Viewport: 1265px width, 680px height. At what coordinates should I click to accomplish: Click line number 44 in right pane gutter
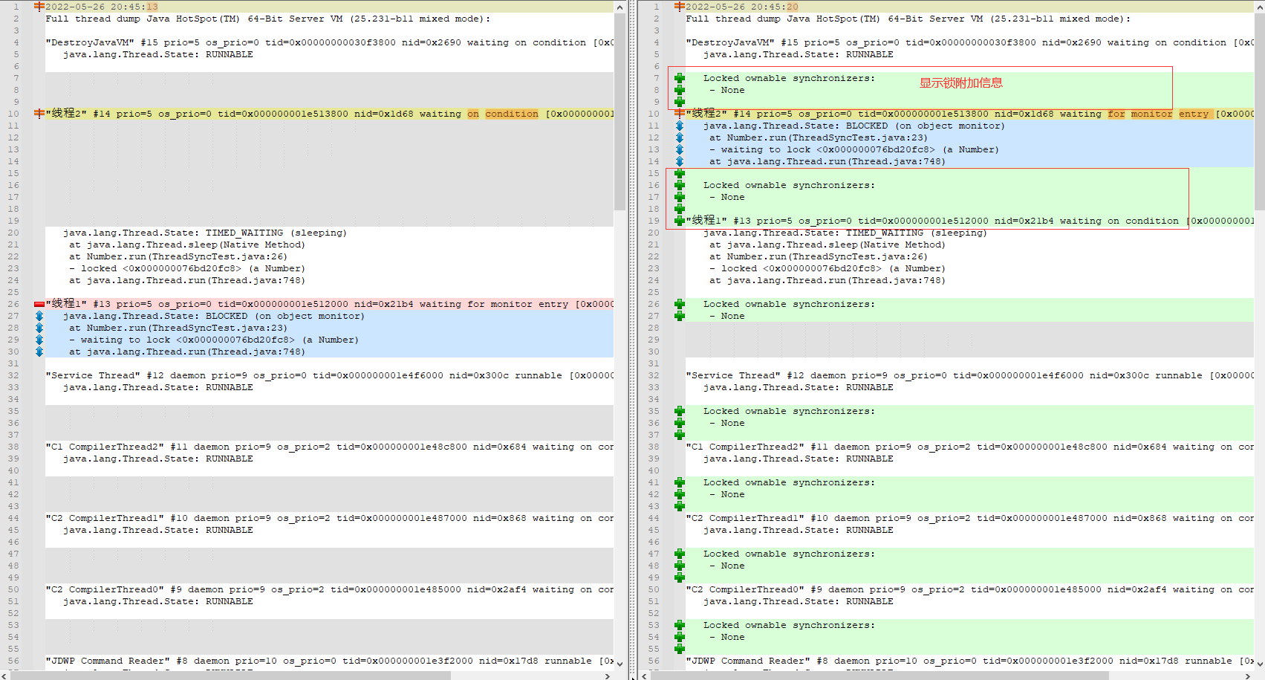click(654, 518)
